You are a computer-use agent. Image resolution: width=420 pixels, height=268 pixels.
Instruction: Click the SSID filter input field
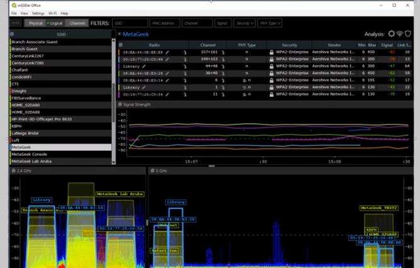coord(130,23)
